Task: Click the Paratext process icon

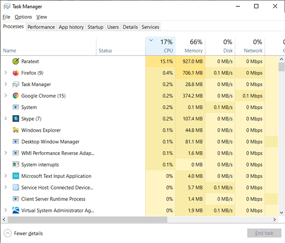Action: pyautogui.click(x=16, y=61)
